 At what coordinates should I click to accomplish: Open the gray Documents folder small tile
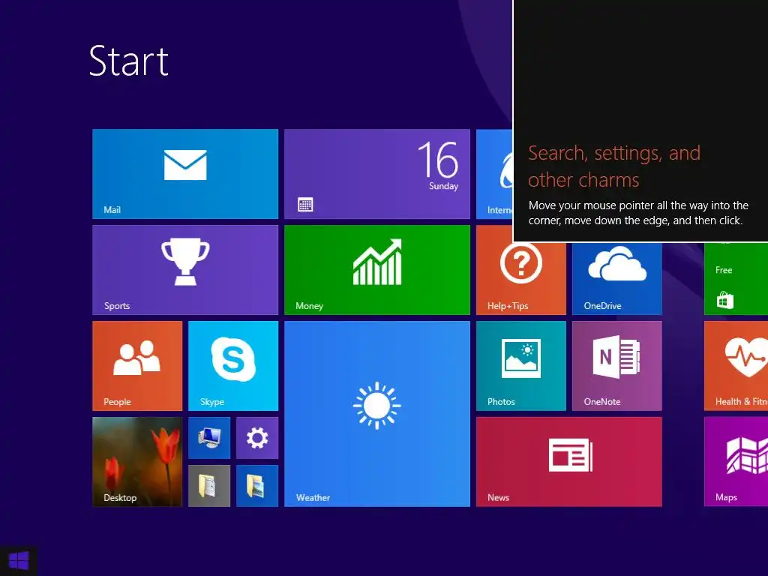[209, 486]
